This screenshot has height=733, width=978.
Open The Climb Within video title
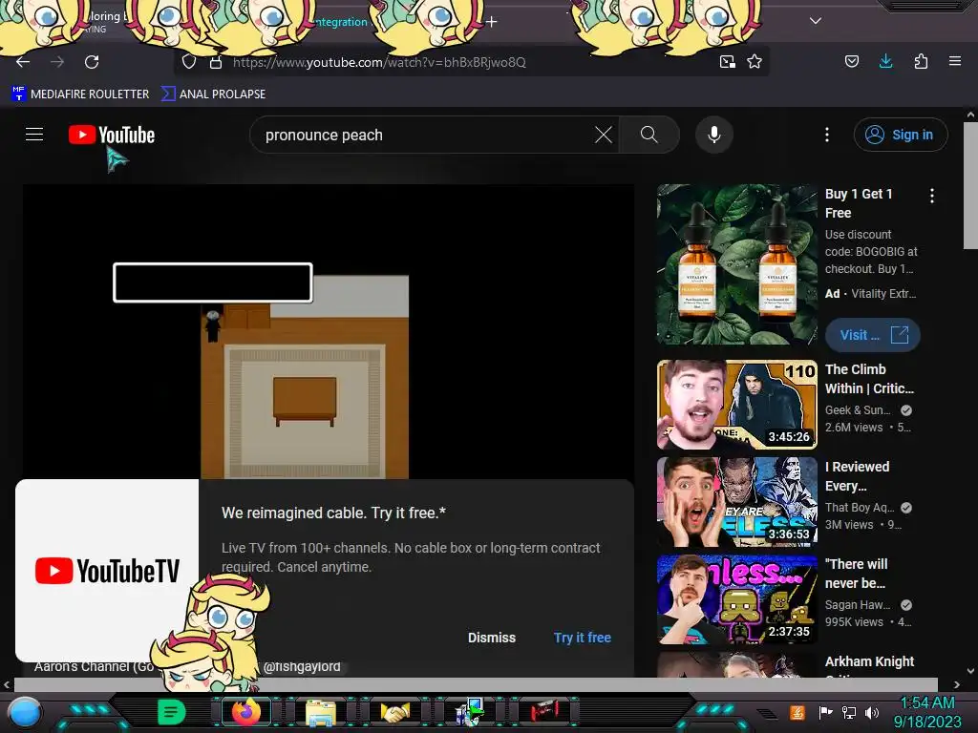tap(869, 379)
